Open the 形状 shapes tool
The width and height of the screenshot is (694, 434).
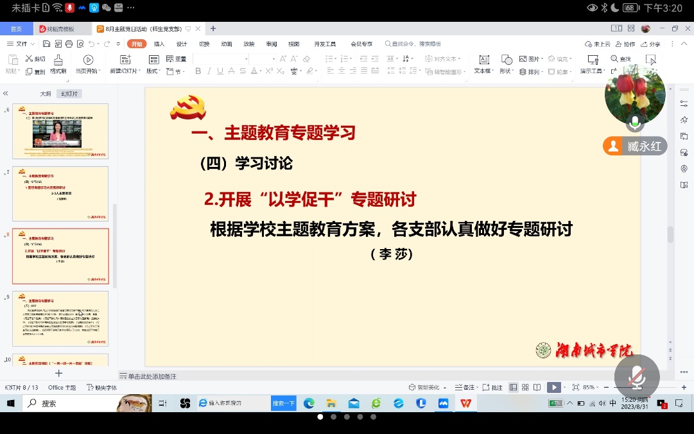[x=506, y=66]
